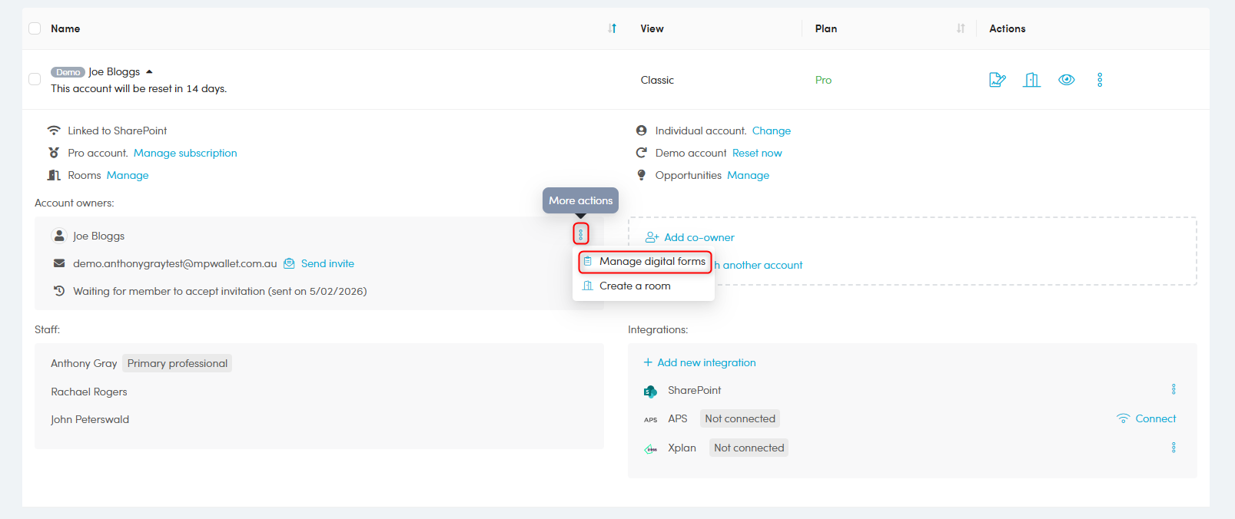This screenshot has height=519, width=1235.
Task: Click Add new integration
Action: click(705, 362)
